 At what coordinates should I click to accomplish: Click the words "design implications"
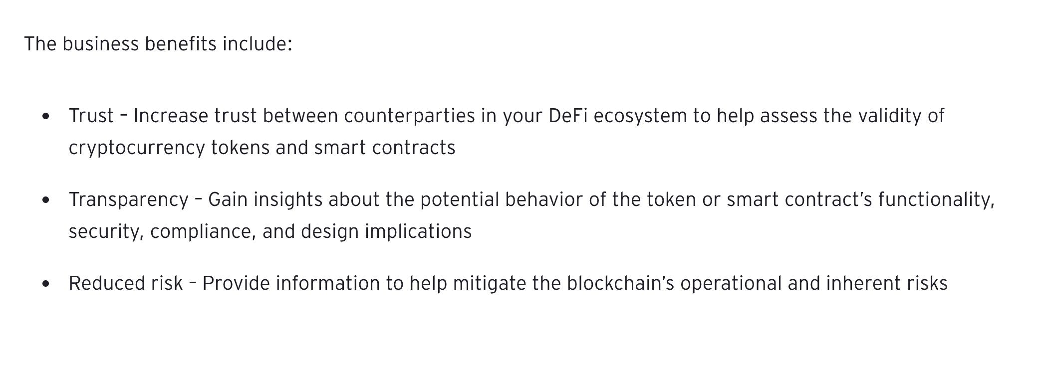click(x=386, y=232)
